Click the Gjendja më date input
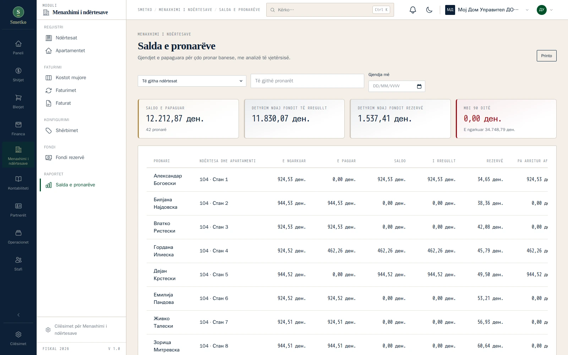This screenshot has width=568, height=355. (397, 86)
